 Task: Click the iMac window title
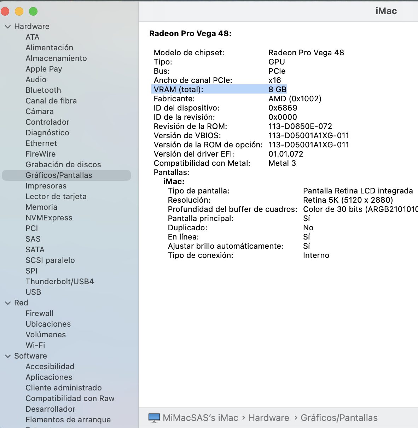(x=386, y=11)
